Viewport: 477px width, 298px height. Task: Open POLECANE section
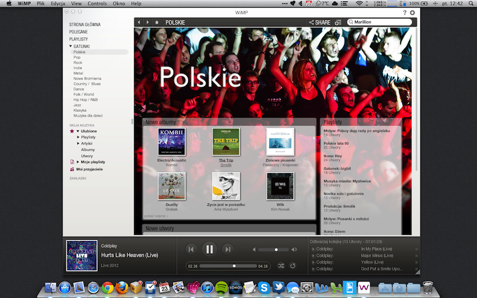(x=78, y=32)
